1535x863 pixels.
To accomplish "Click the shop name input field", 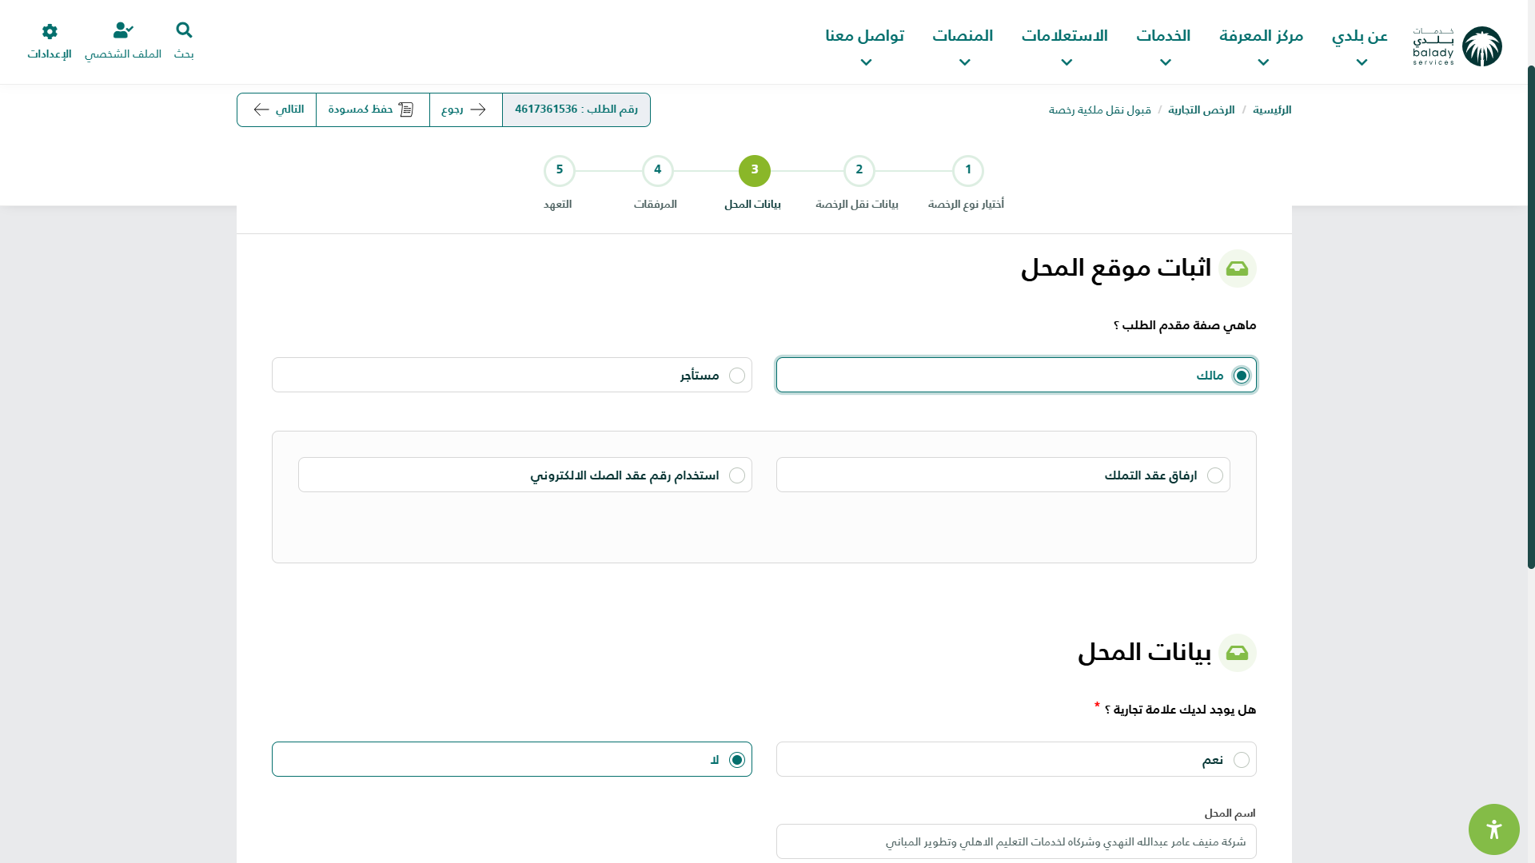I will click(1015, 841).
